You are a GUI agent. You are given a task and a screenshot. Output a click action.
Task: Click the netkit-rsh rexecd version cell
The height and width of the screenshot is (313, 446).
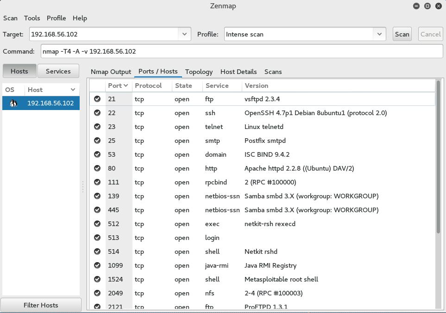click(270, 224)
